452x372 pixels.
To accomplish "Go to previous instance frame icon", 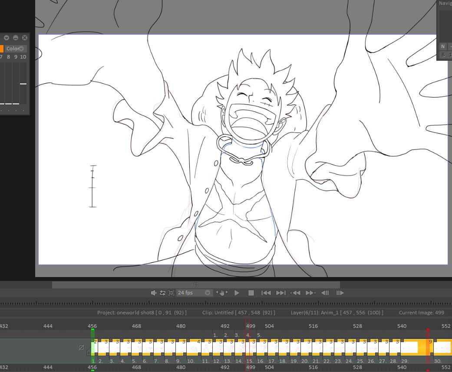I will [x=325, y=293].
